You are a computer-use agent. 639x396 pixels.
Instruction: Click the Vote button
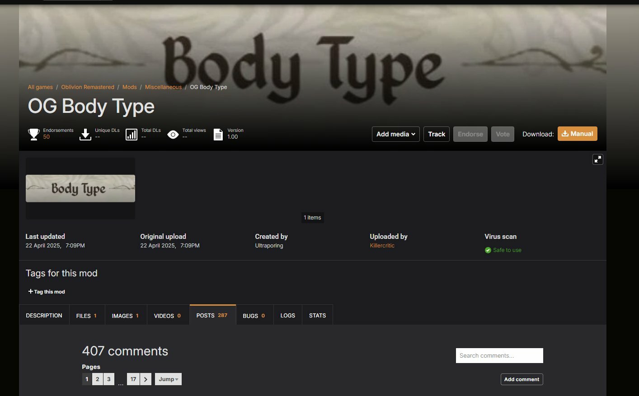[x=503, y=134]
